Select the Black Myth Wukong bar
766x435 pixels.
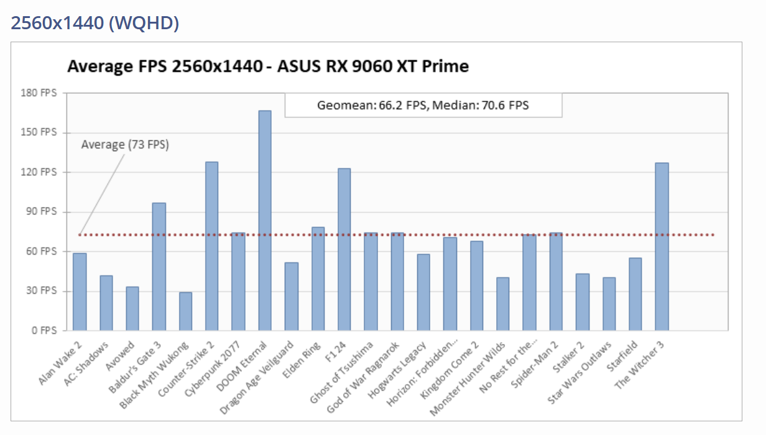pyautogui.click(x=185, y=311)
